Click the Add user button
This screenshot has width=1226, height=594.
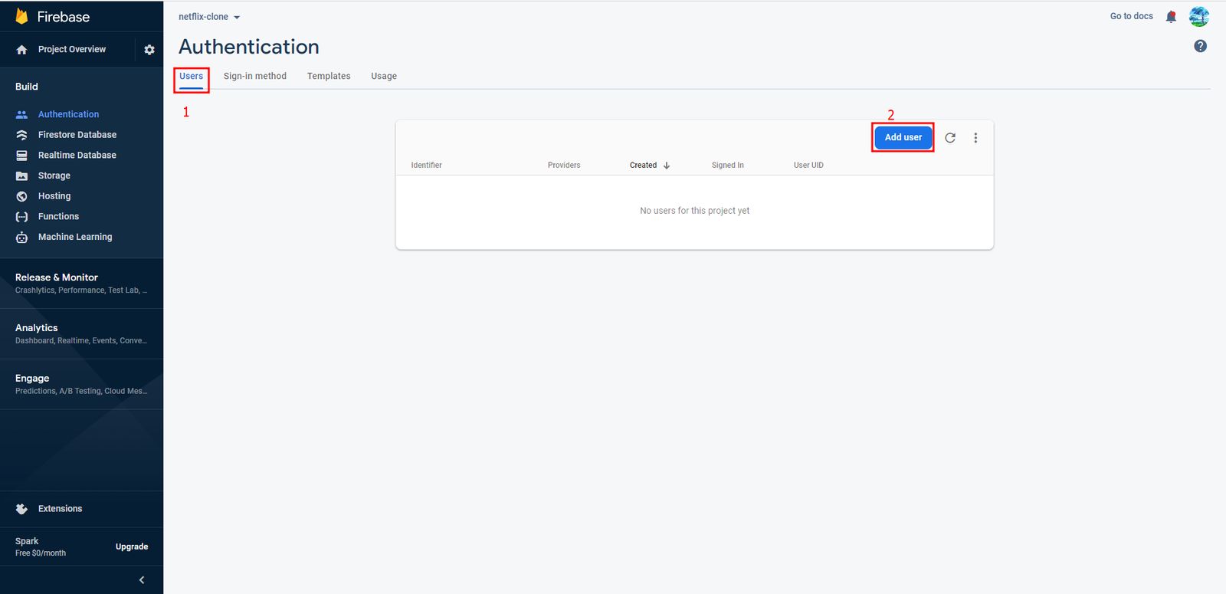[x=903, y=137]
